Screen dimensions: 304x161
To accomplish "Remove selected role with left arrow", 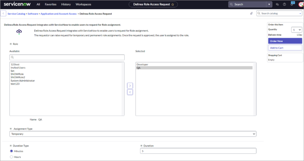I will 130,92.
